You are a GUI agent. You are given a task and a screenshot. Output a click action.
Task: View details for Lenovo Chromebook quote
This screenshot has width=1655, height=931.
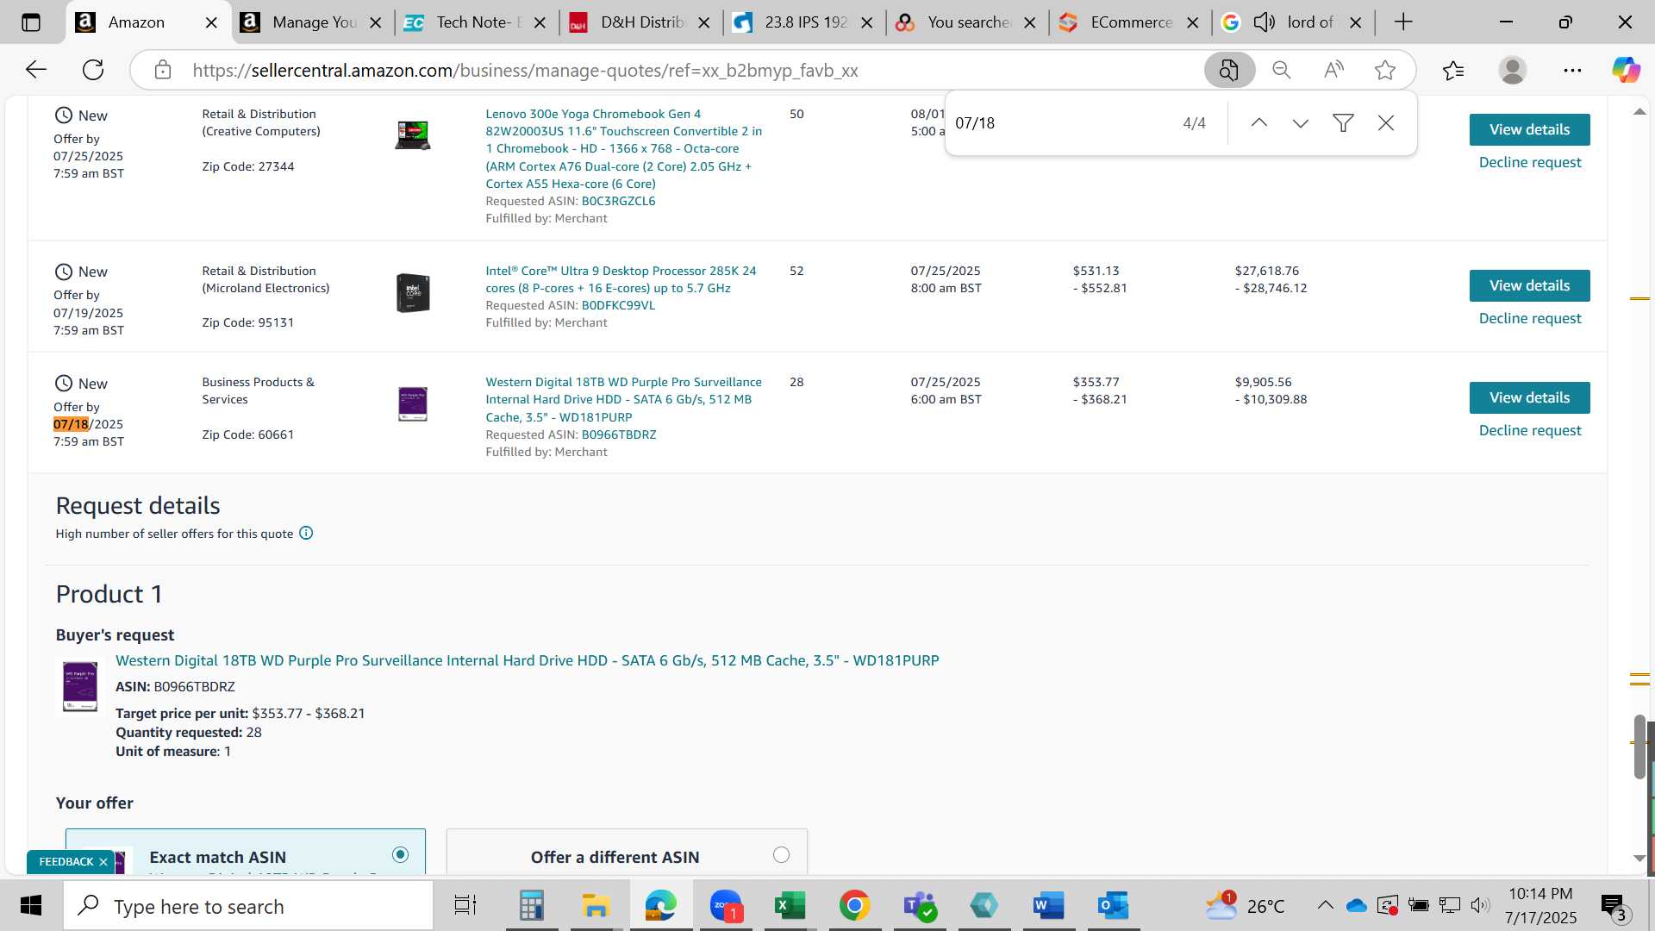1529,129
